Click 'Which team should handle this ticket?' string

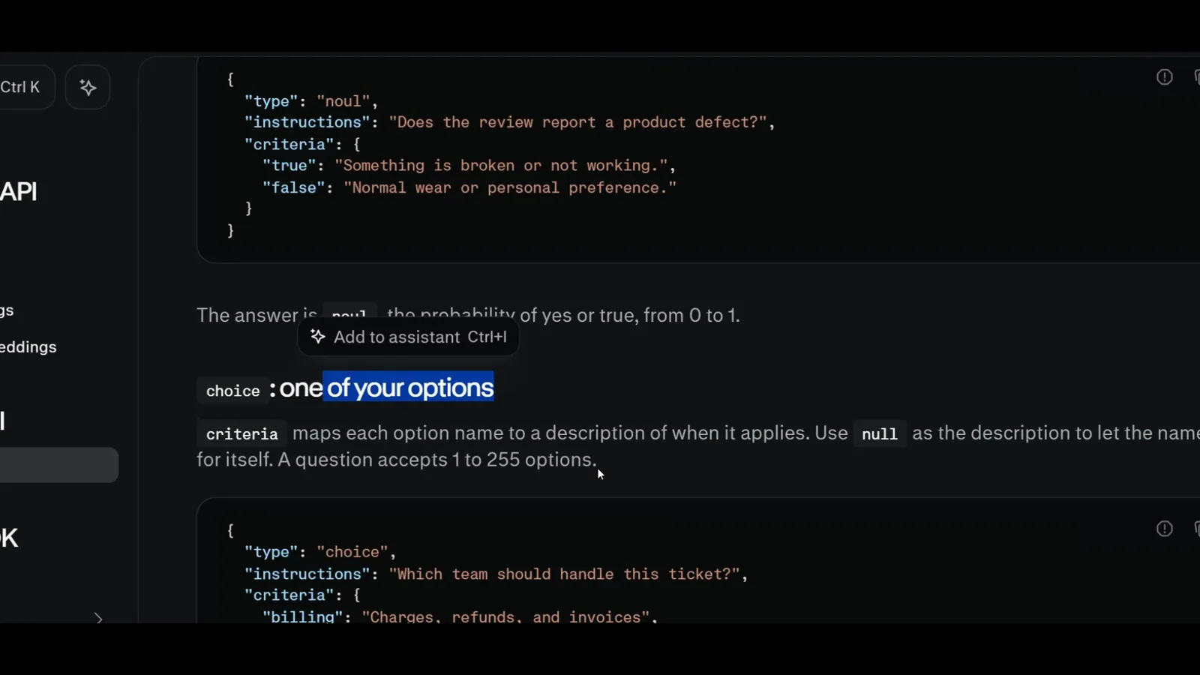pyautogui.click(x=564, y=574)
